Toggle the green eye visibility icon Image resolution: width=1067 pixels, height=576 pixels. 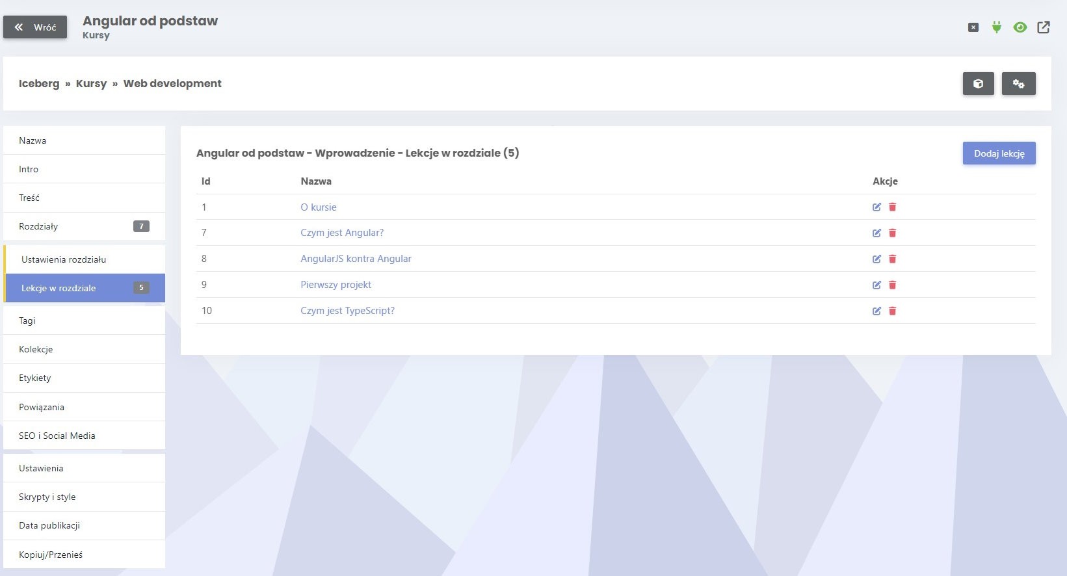tap(1020, 27)
